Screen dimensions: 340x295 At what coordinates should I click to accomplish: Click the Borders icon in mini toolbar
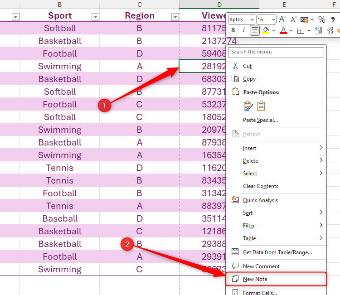(x=301, y=30)
